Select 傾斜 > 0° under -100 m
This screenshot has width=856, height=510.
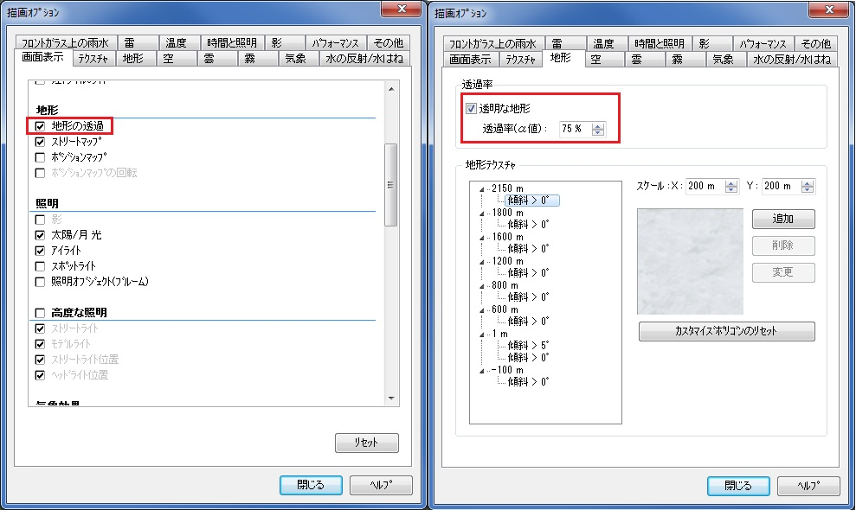[x=529, y=382]
